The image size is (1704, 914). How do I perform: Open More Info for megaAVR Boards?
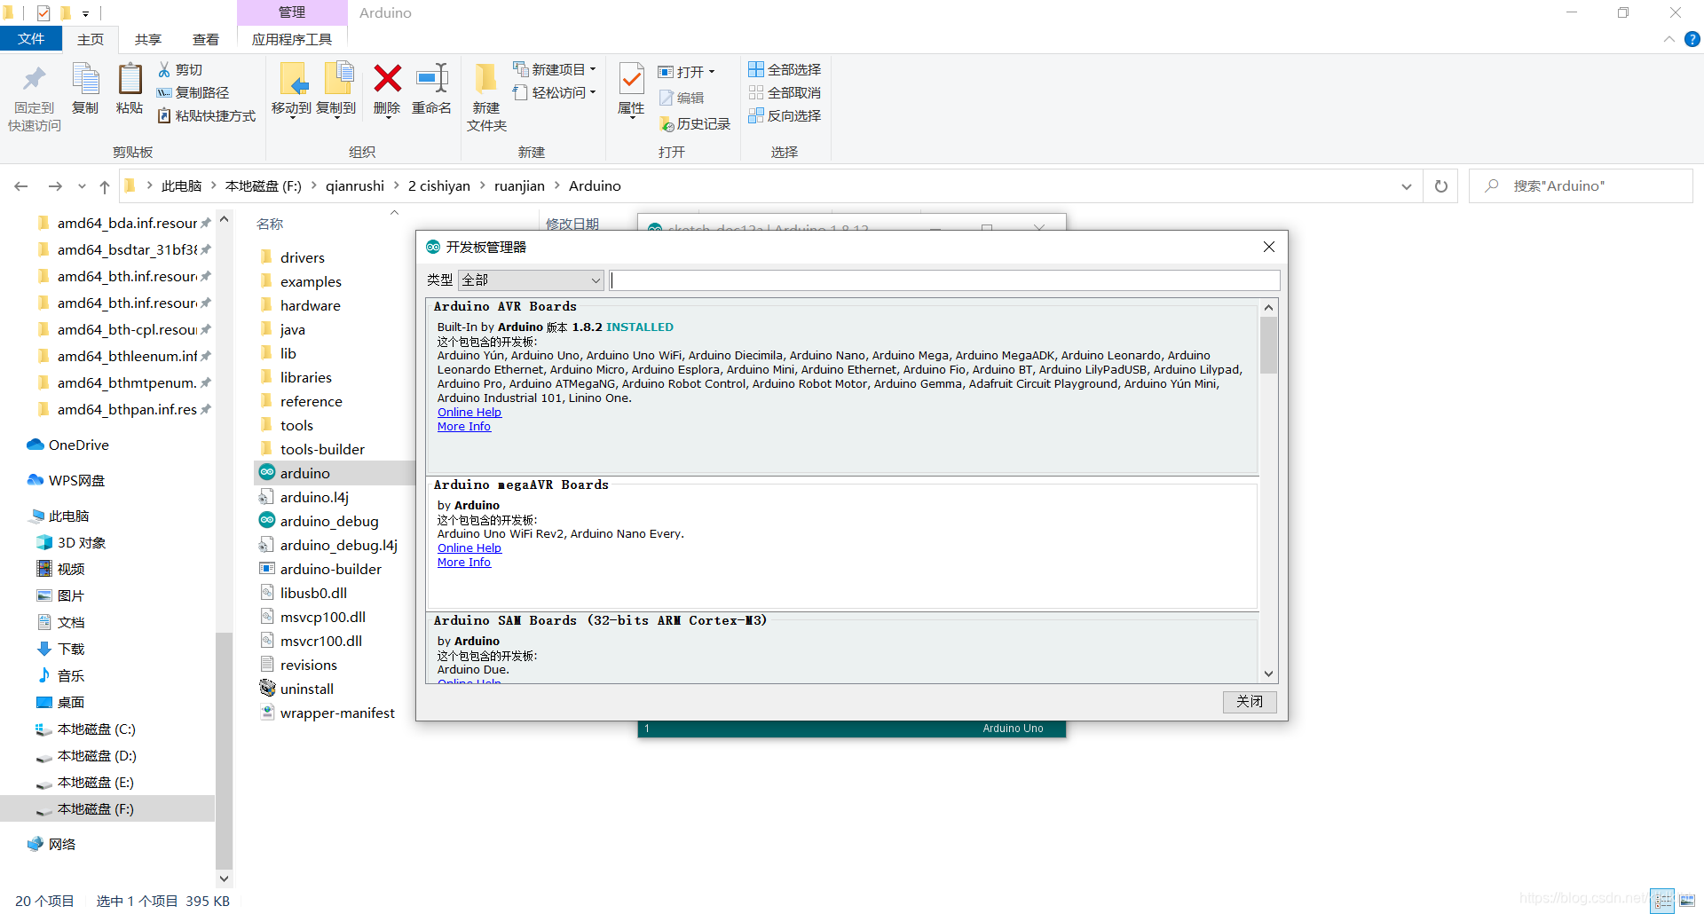coord(464,563)
